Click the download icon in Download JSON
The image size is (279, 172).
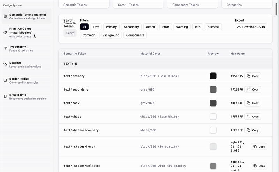(x=239, y=27)
